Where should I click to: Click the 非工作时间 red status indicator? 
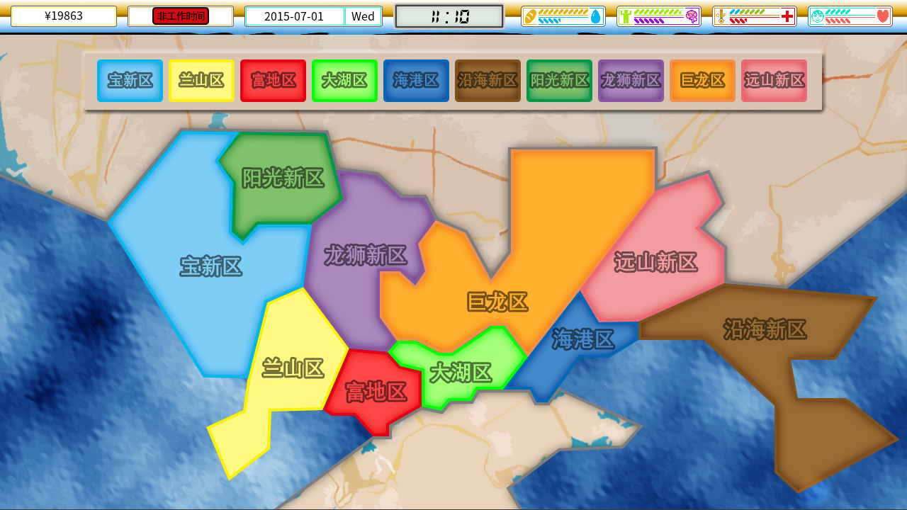tap(181, 16)
